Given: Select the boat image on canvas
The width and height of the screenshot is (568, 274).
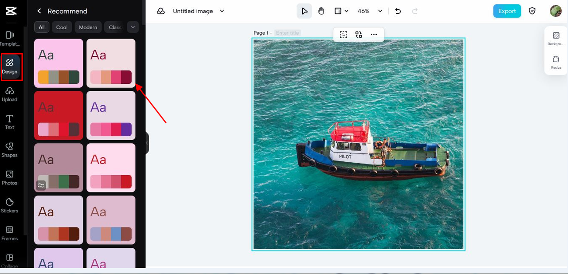Looking at the screenshot, I should coord(359,145).
